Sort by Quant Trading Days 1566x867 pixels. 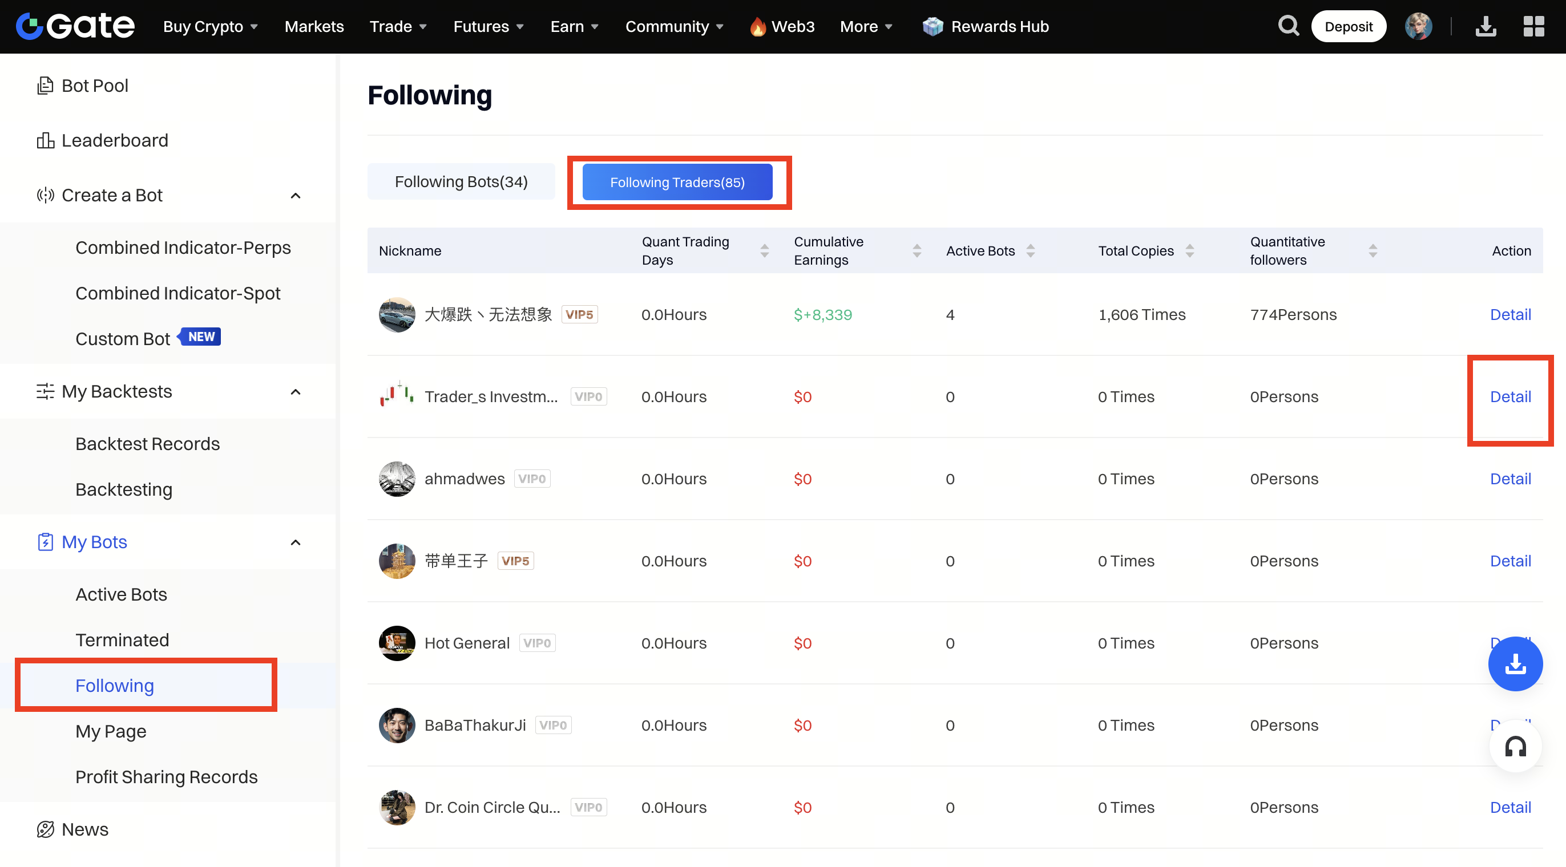(x=764, y=250)
